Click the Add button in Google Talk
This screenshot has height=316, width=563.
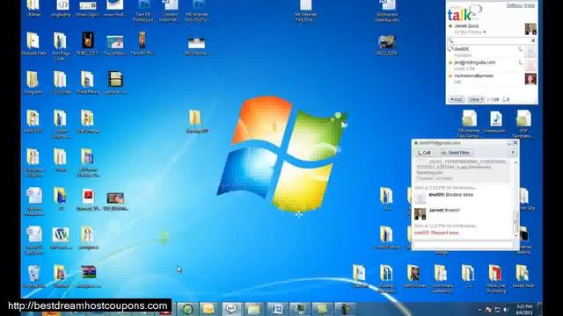click(x=457, y=99)
